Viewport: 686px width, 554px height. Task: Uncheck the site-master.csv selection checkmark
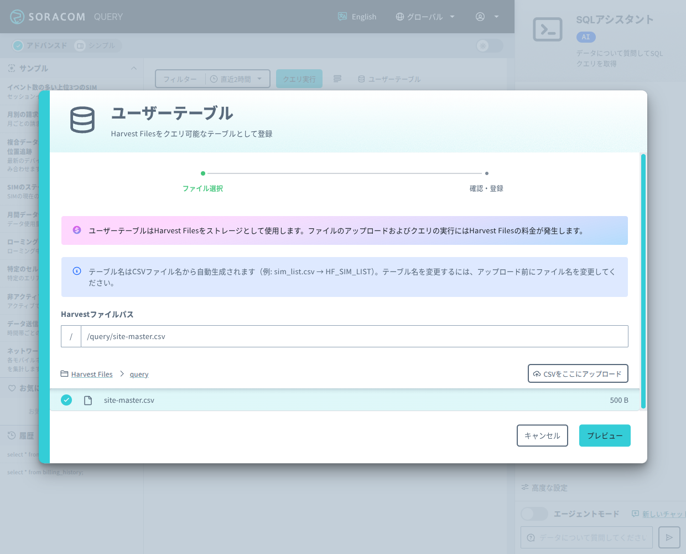[x=66, y=400]
